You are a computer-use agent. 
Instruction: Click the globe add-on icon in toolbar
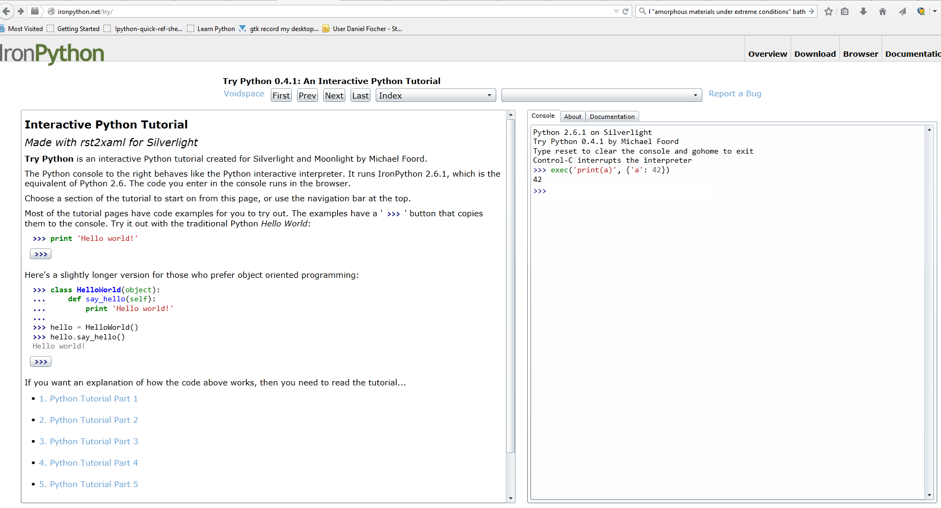click(921, 11)
